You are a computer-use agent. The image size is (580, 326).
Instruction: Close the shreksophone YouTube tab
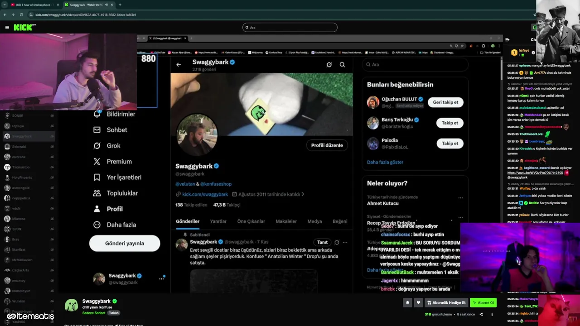tap(58, 5)
